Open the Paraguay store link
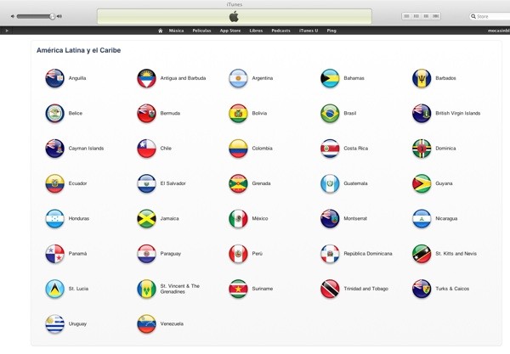Screen dimensions: 510x354 171,254
